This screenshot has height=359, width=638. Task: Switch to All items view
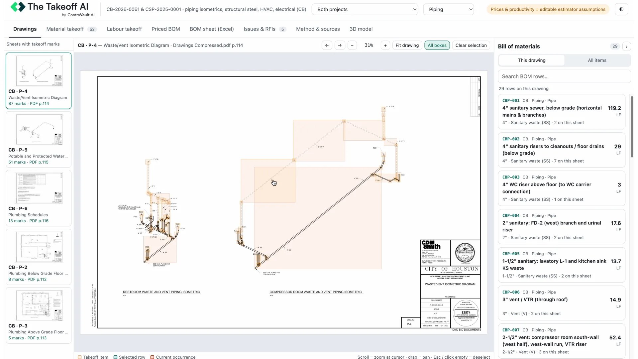597,60
